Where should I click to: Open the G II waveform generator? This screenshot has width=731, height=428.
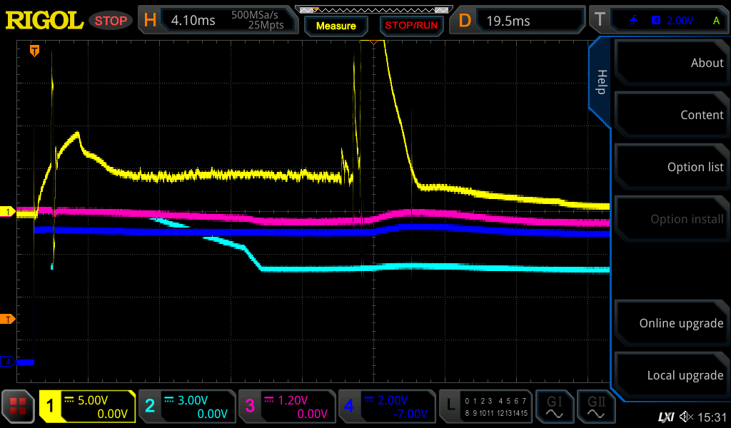point(595,407)
